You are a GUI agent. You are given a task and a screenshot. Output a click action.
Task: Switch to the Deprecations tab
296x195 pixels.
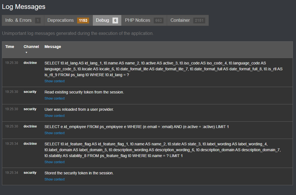[68, 20]
